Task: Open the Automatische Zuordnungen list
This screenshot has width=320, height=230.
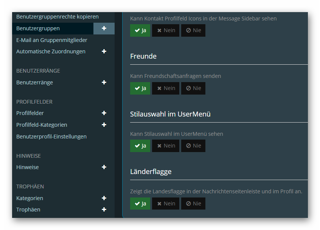Action: point(51,51)
